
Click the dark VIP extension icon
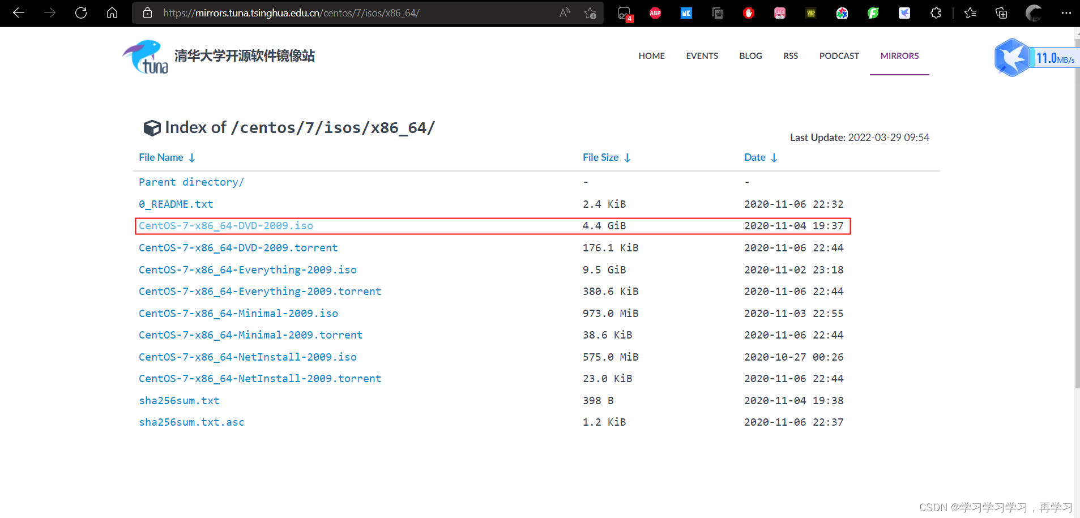[811, 13]
